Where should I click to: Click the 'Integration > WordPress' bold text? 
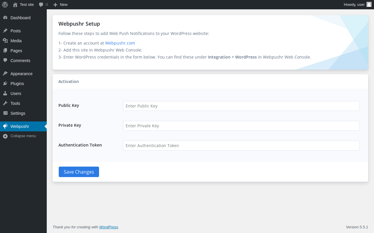(232, 57)
